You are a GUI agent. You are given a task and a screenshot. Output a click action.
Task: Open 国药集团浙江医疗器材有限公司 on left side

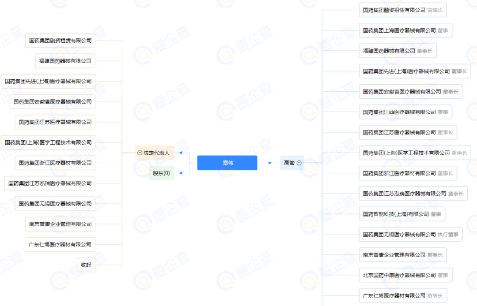point(55,163)
